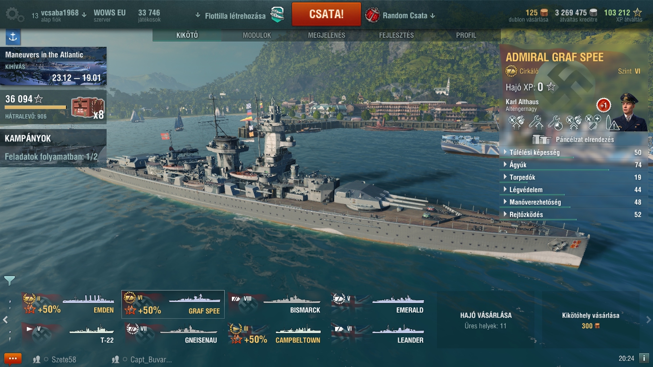Open the Random Csata battle type dropdown
The width and height of the screenshot is (653, 367).
click(x=400, y=15)
